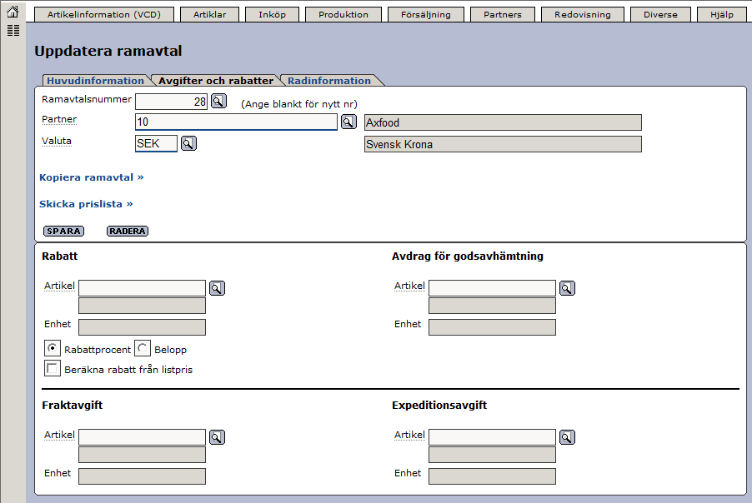The image size is (752, 503).
Task: Focus the Partner number field
Action: coord(237,122)
